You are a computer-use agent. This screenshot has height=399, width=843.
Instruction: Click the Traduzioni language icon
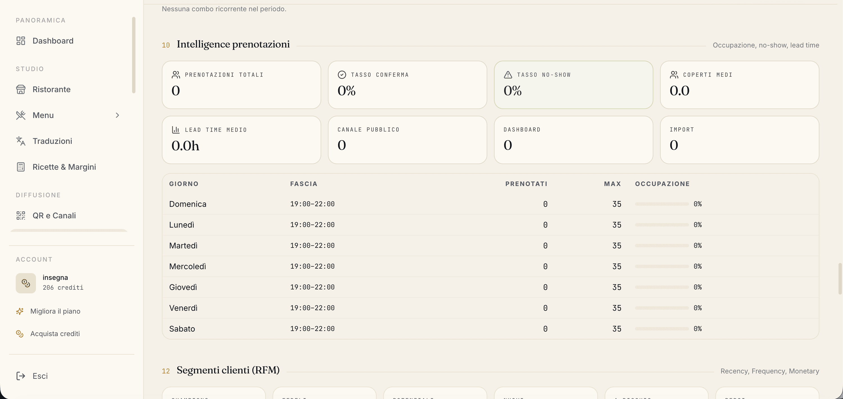(21, 141)
